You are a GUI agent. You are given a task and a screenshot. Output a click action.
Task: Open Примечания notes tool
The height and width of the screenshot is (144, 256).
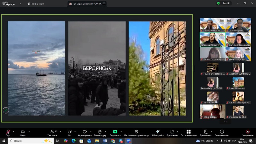205,132
